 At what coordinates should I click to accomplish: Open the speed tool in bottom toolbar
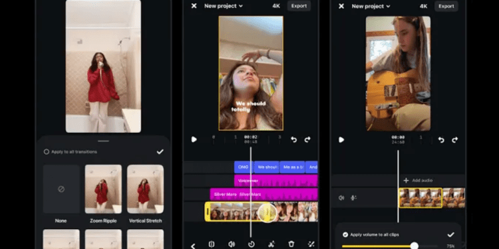pyautogui.click(x=251, y=244)
